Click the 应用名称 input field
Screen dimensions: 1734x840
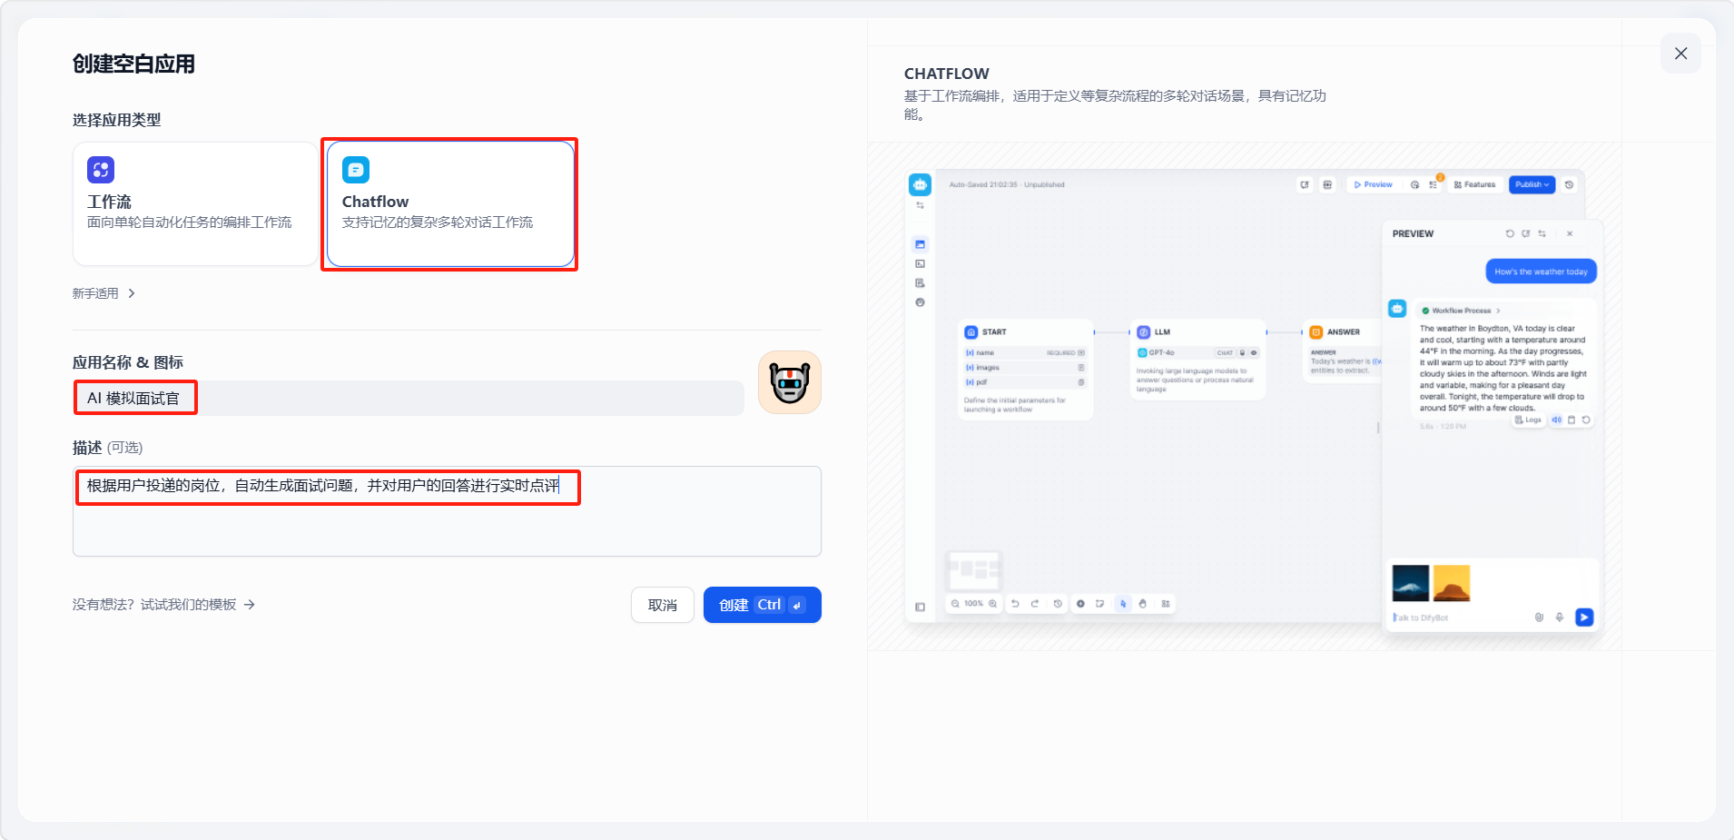click(409, 398)
